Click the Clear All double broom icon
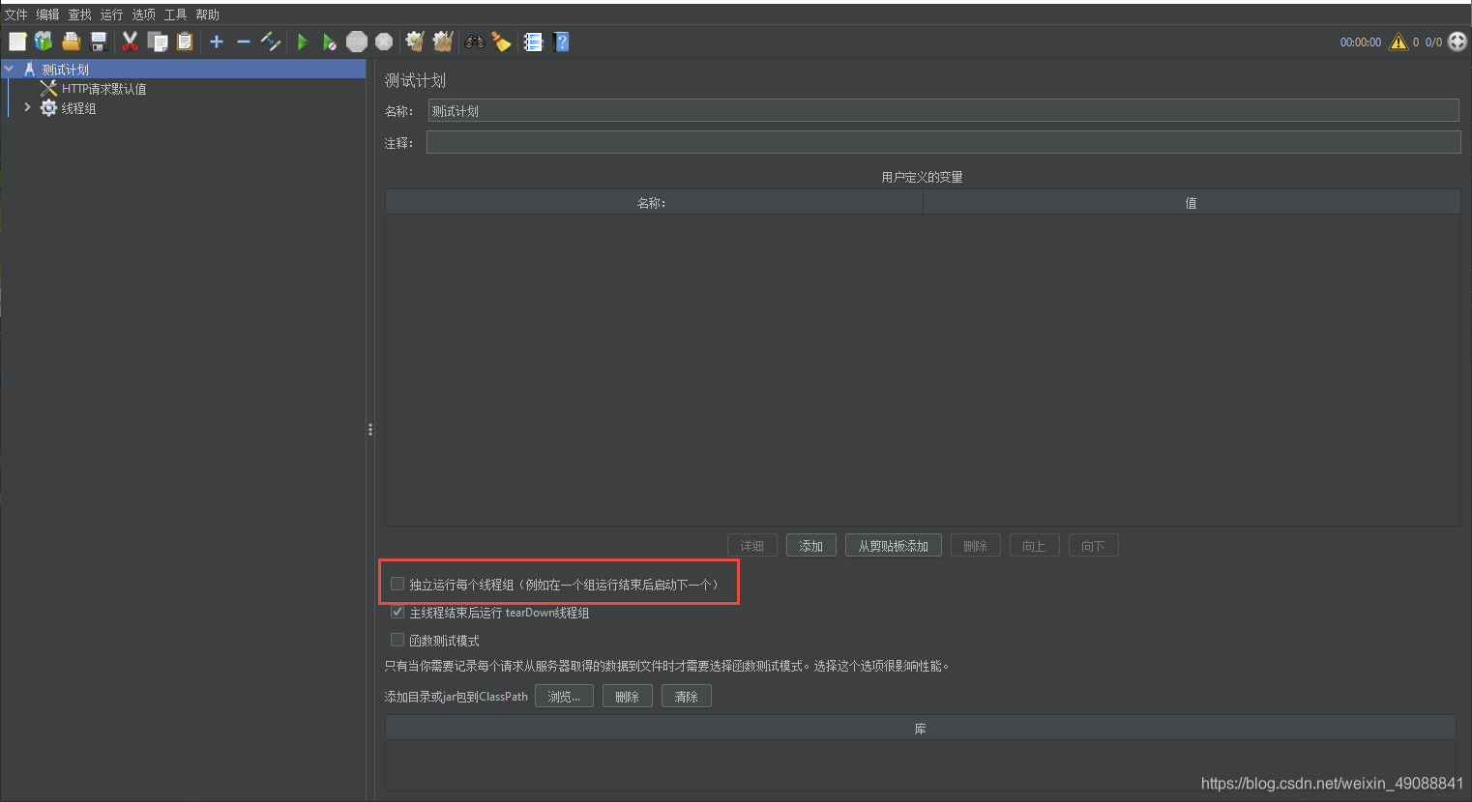The image size is (1472, 802). coord(443,42)
